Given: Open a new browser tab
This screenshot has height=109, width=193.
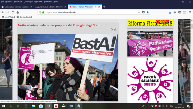Looking at the screenshot, I should pos(104,7).
